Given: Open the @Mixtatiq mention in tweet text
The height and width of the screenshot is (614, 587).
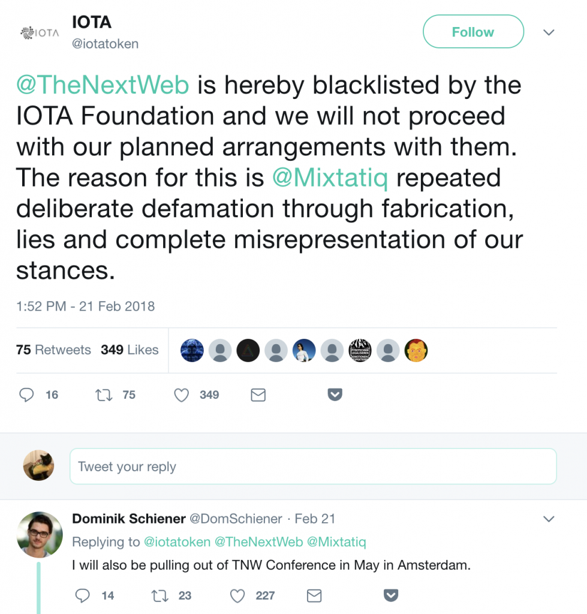Looking at the screenshot, I should tap(330, 177).
